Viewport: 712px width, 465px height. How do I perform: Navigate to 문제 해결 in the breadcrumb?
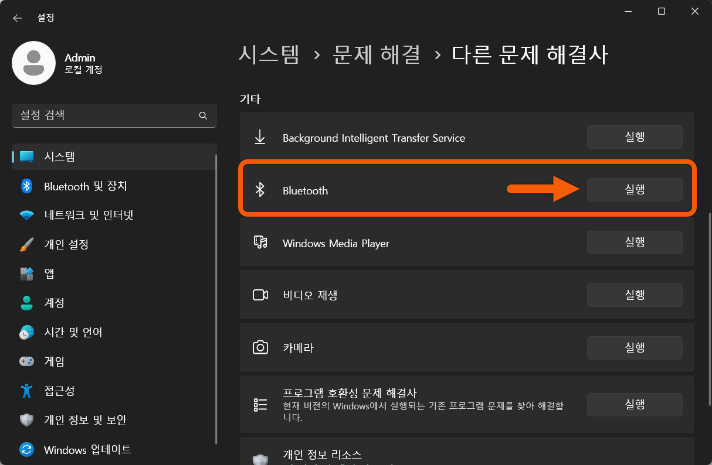(x=377, y=54)
